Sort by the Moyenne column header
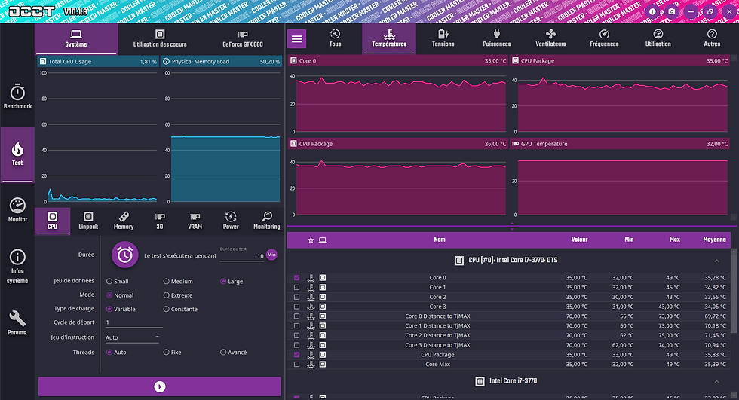This screenshot has height=400, width=739. 715,240
